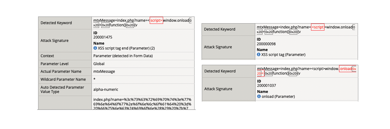Click signature ID 200001037
390x129 pixels.
point(267,86)
